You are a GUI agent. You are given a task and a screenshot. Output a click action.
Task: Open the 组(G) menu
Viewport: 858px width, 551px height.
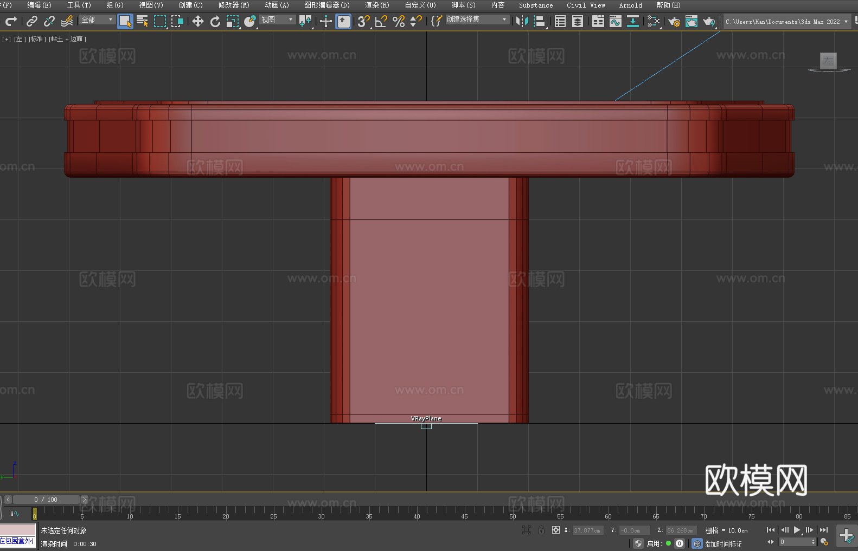(115, 5)
